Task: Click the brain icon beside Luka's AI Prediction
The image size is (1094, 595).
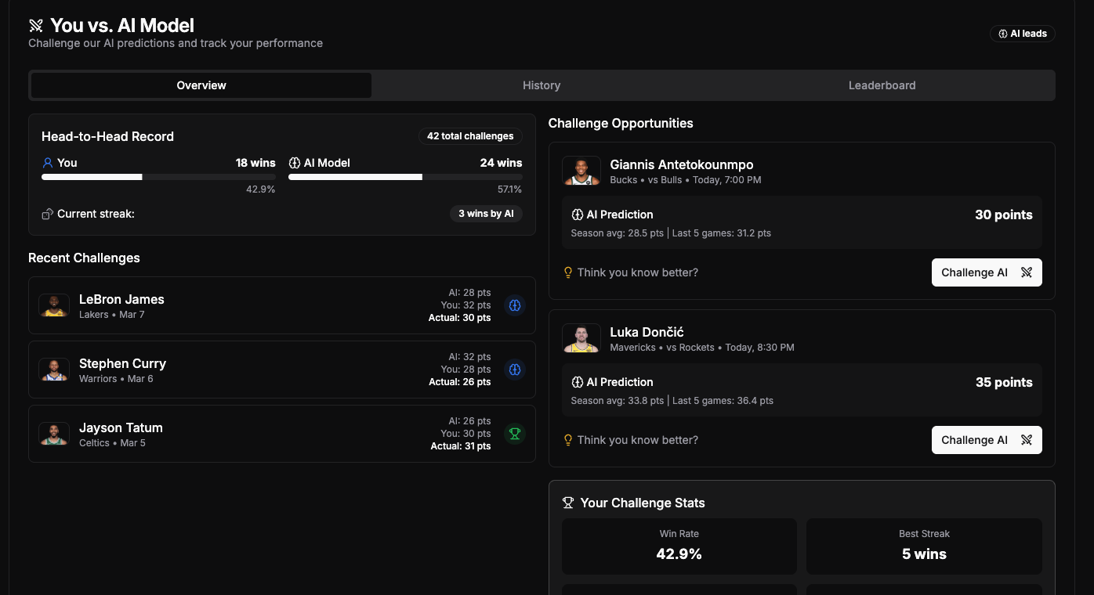Action: click(x=578, y=383)
